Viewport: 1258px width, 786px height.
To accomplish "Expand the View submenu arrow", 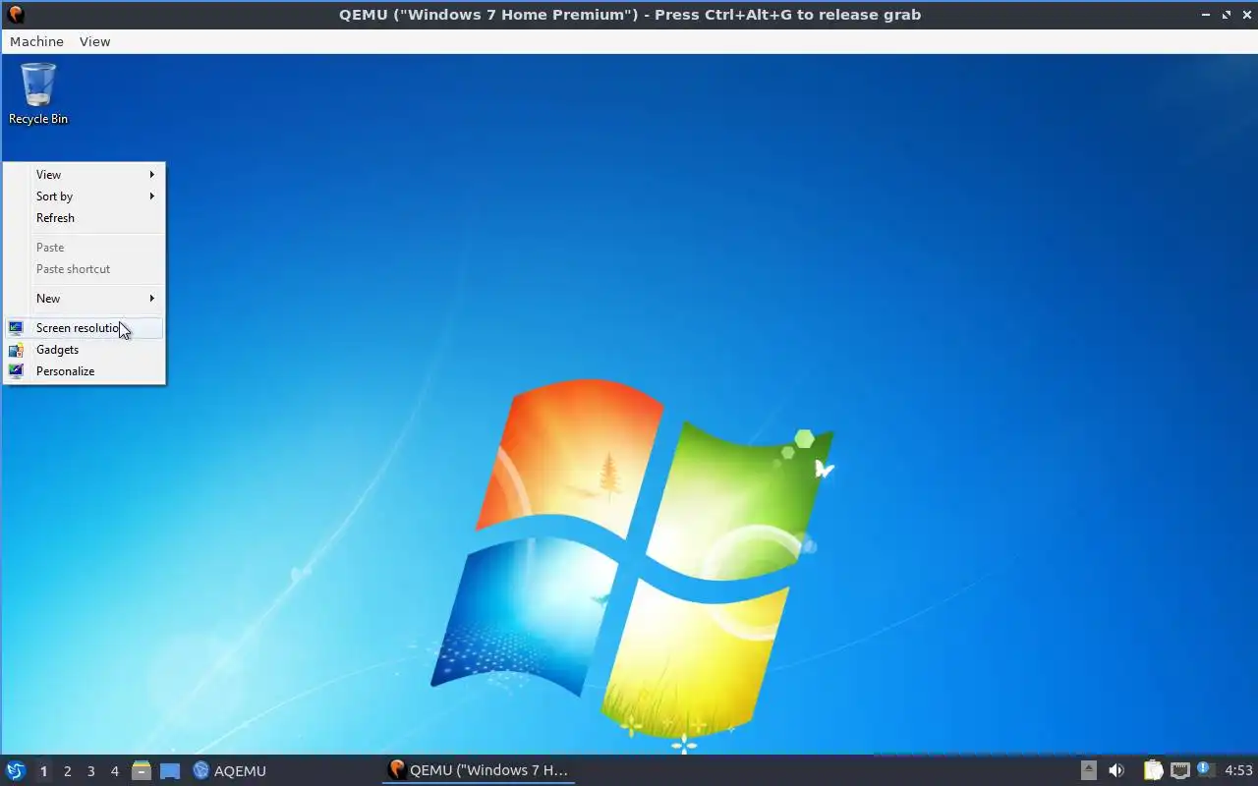I will click(152, 175).
